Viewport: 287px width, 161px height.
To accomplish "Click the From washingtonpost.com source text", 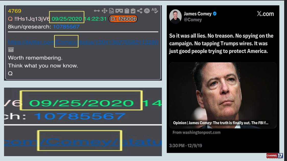I will (x=196, y=132).
